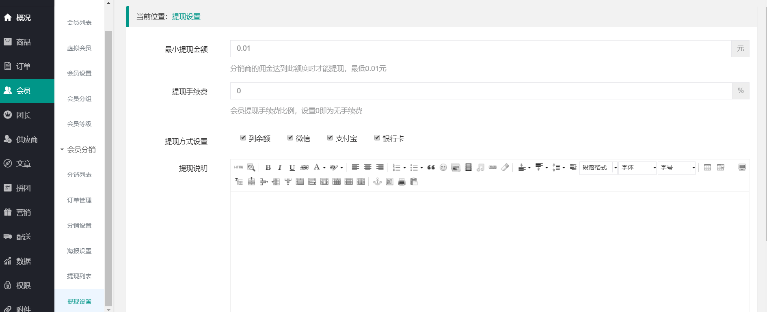The width and height of the screenshot is (767, 312).
Task: Insert emoticon
Action: tap(443, 167)
